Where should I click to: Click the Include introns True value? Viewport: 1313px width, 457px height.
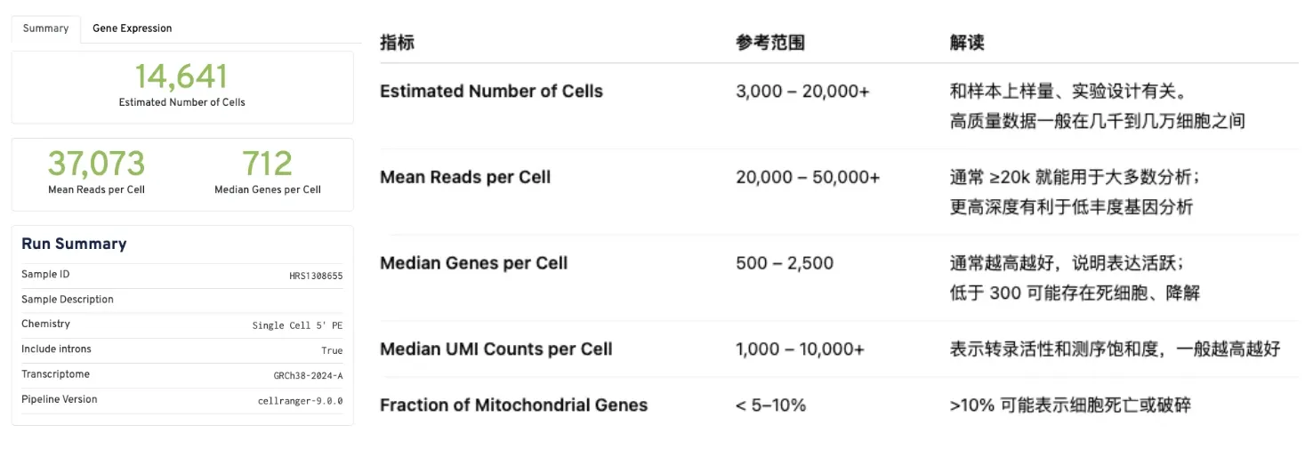click(332, 350)
